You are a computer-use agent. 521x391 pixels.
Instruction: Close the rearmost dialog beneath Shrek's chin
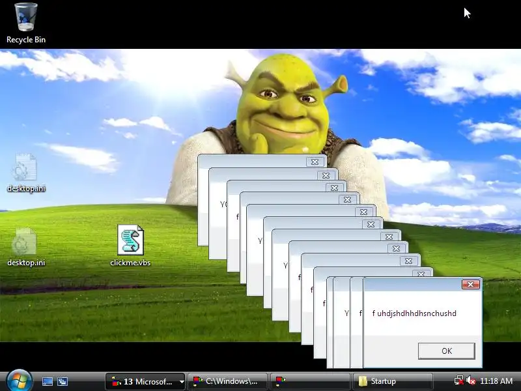tap(315, 162)
